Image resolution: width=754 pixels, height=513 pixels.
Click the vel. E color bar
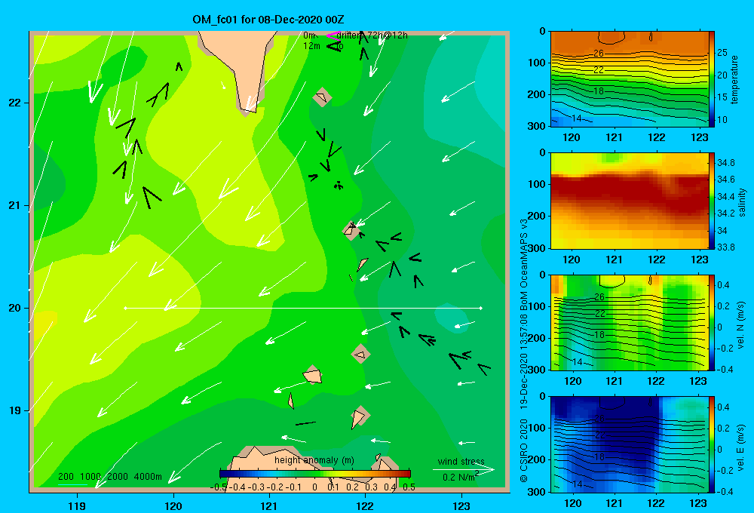pos(712,444)
